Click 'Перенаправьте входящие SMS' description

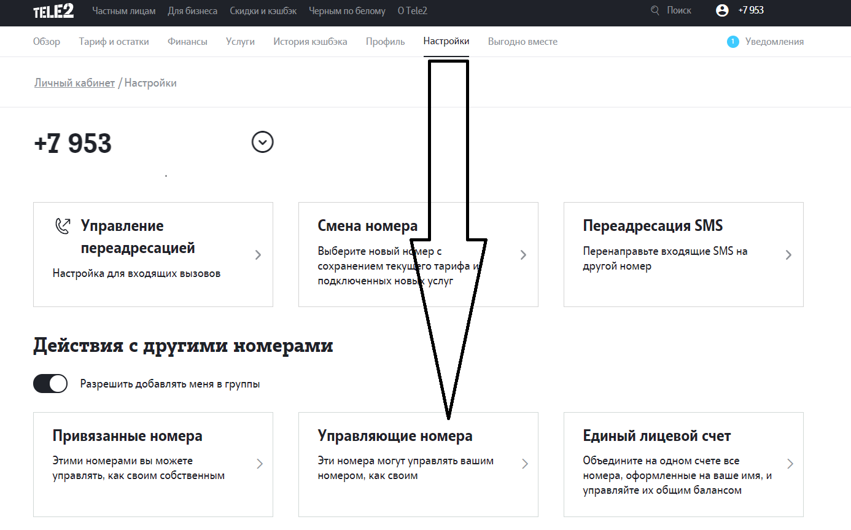(666, 259)
